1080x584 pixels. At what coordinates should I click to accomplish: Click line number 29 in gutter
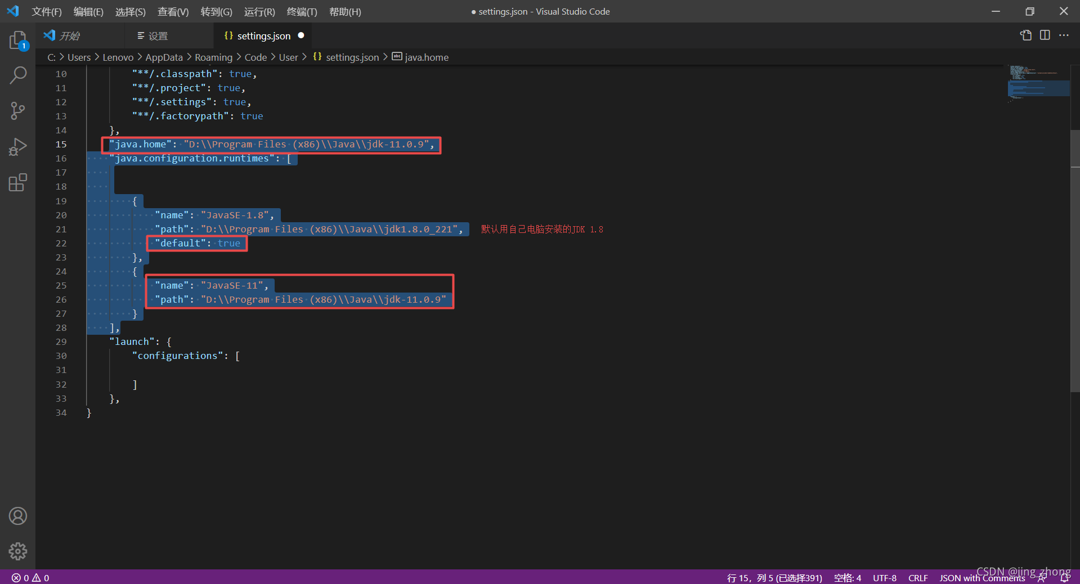[x=61, y=342]
